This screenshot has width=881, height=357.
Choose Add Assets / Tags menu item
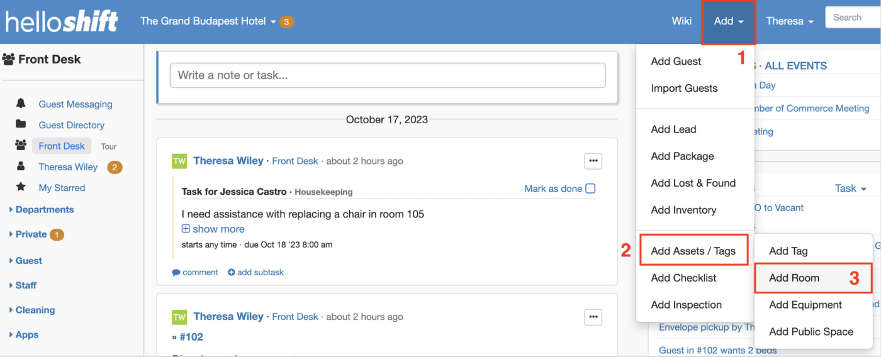point(693,251)
